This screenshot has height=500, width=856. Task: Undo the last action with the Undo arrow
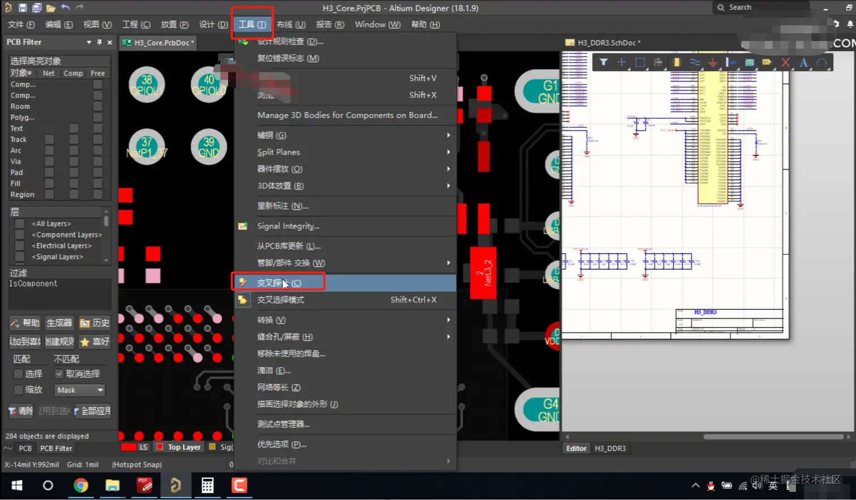(65, 8)
